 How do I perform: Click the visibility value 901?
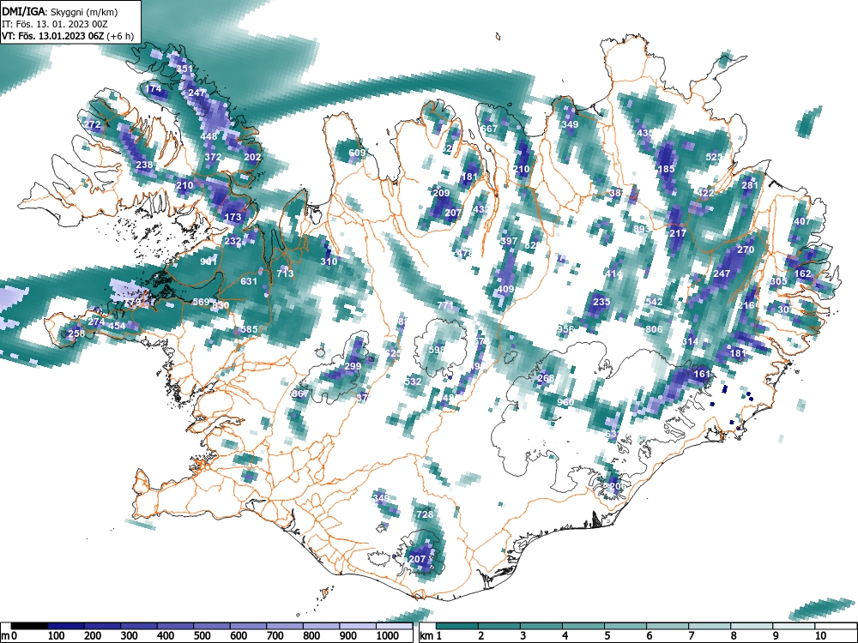point(208,261)
